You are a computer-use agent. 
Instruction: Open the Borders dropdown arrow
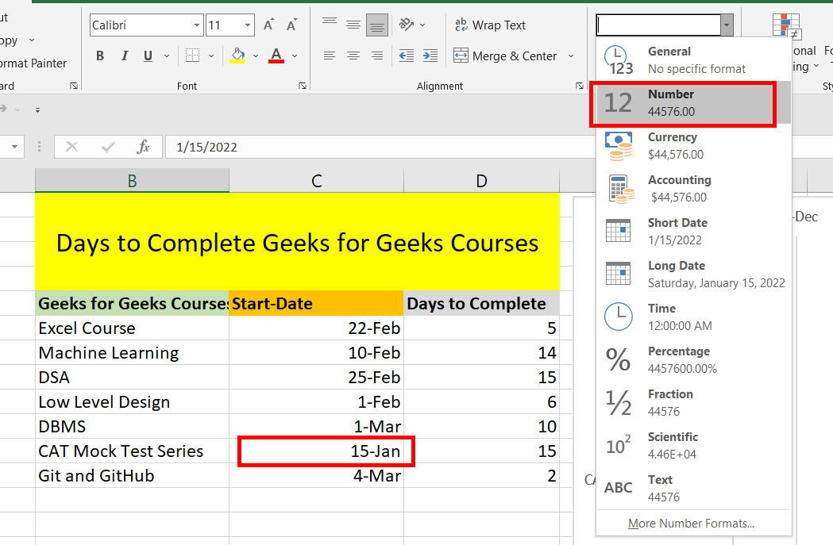pos(211,56)
